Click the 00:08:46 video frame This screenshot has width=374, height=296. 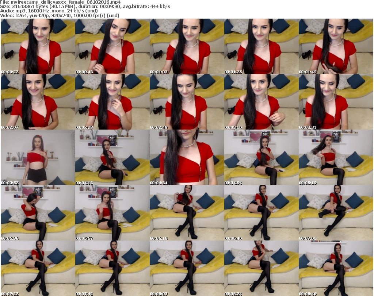[336, 268]
